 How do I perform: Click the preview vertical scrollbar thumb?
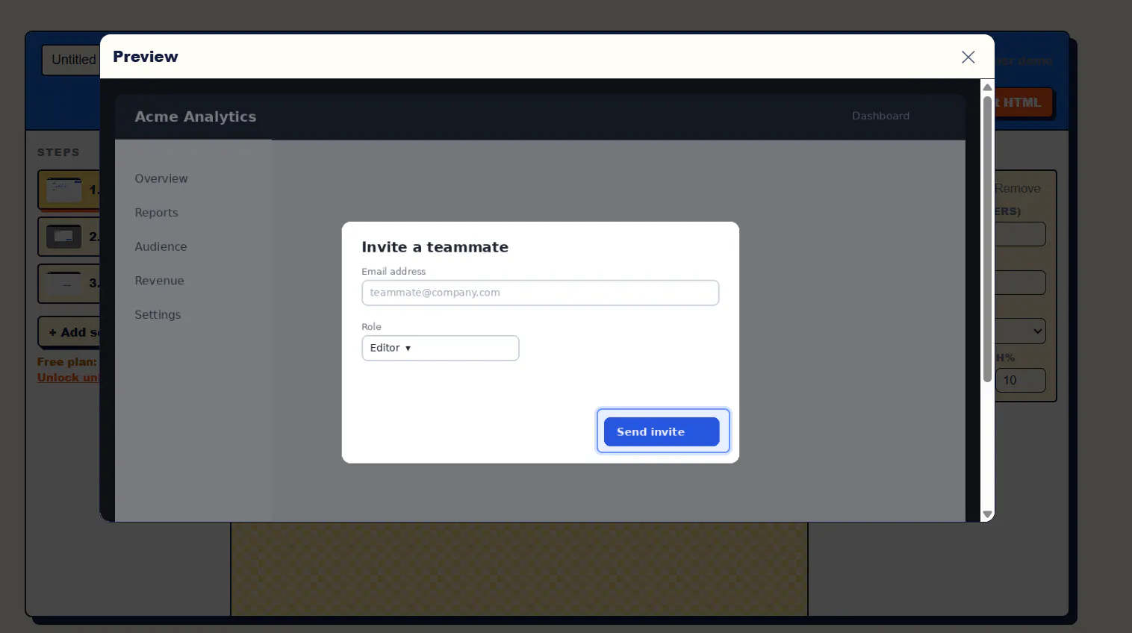pos(987,239)
